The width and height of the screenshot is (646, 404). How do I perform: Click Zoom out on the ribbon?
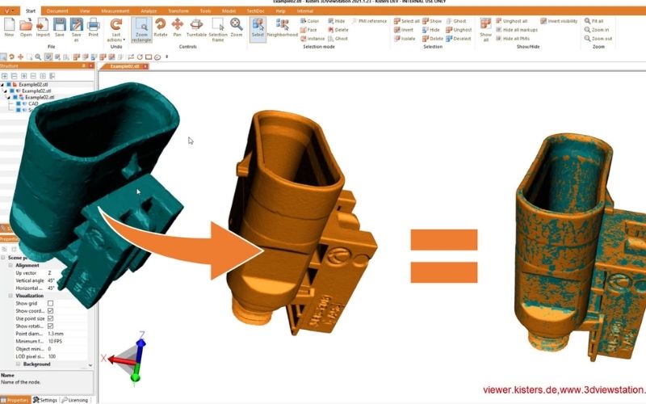pyautogui.click(x=598, y=38)
